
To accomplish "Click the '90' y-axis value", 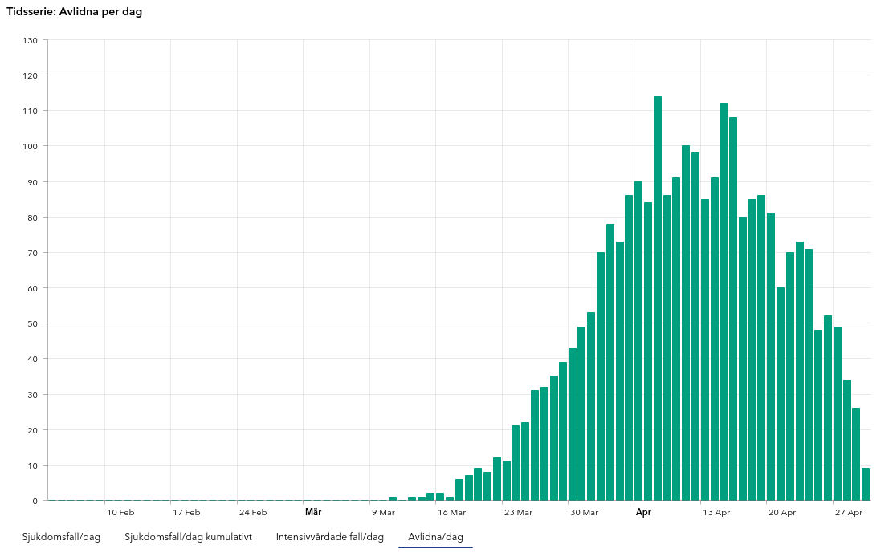I will (x=33, y=182).
